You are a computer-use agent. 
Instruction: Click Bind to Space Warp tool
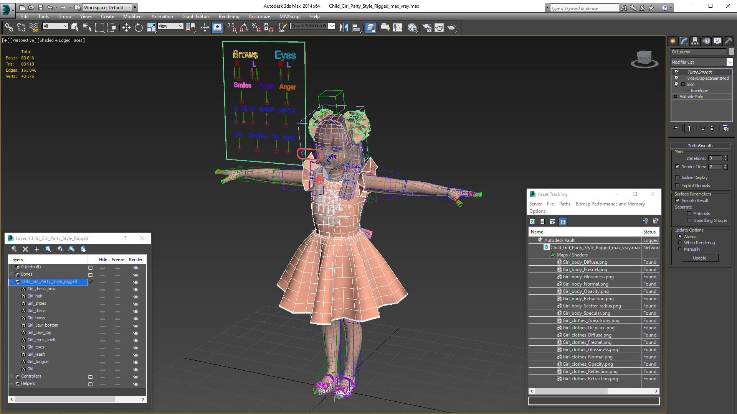click(x=34, y=27)
